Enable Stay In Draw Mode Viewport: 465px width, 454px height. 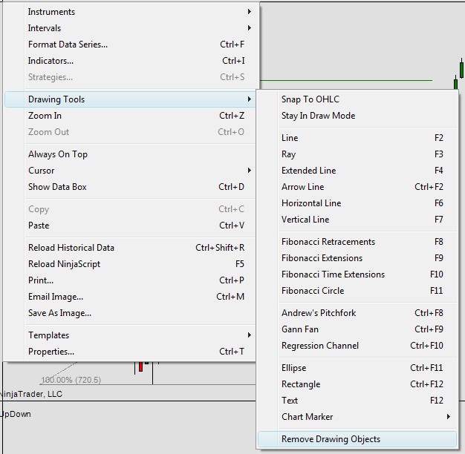(x=357, y=115)
